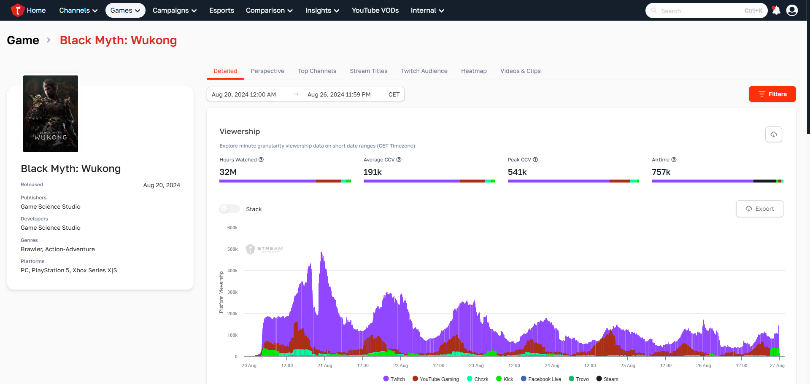Click the Hours Watched help icon
810x384 pixels.
pyautogui.click(x=261, y=160)
